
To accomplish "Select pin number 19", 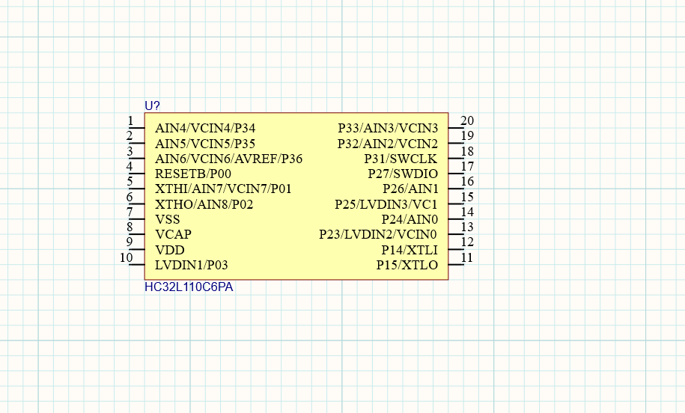I will coord(467,135).
